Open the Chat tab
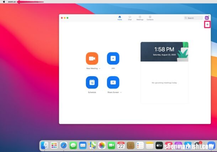The width and height of the screenshot is (217, 152). point(130,18)
